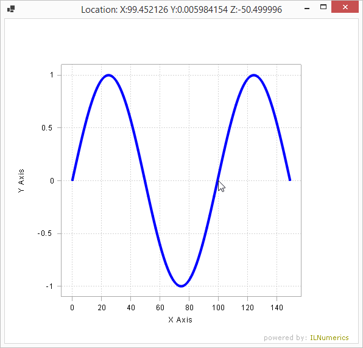
Task: Click the application icon in title bar
Action: pyautogui.click(x=11, y=9)
